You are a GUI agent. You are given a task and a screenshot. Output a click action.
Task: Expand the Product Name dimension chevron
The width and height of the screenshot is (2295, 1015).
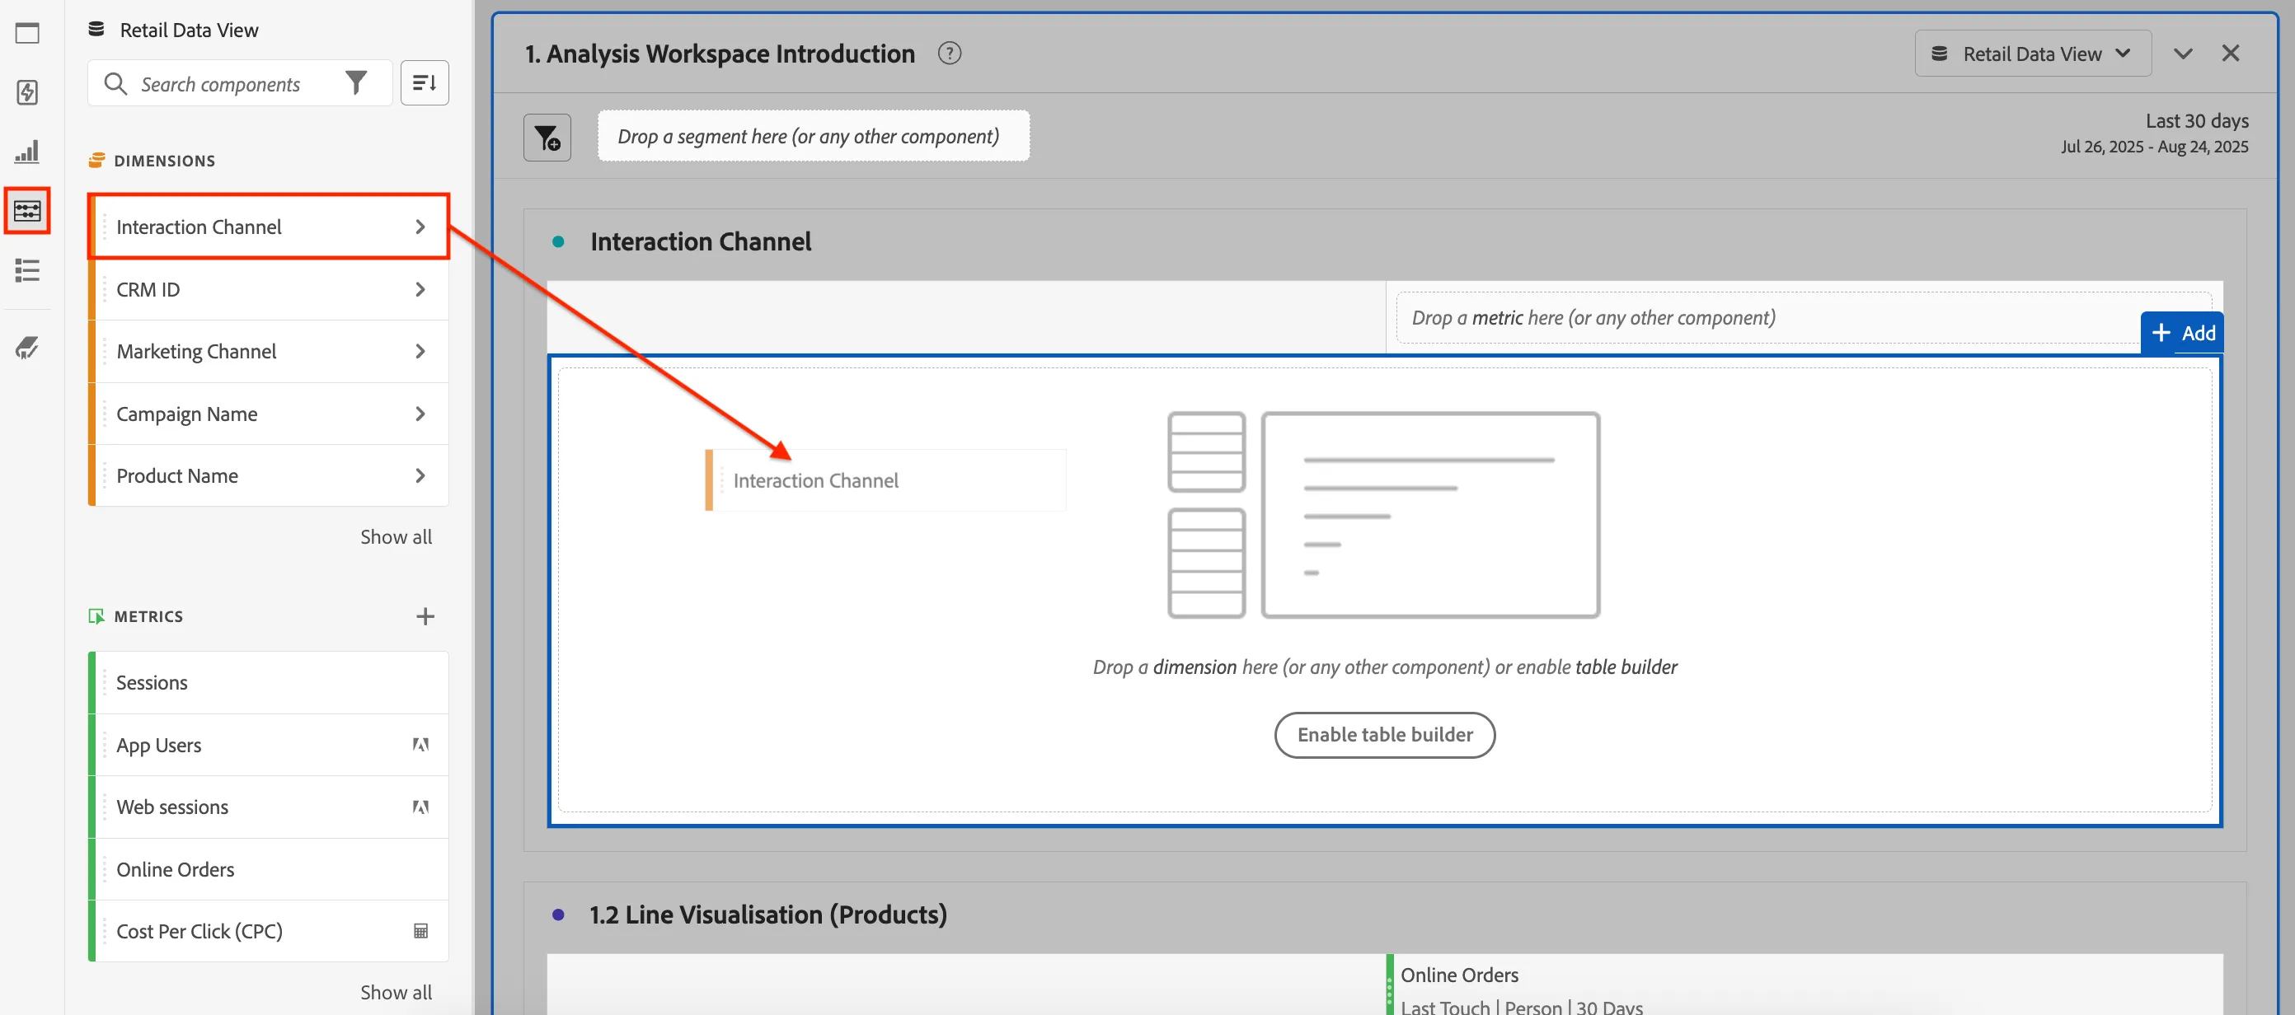pyautogui.click(x=420, y=475)
